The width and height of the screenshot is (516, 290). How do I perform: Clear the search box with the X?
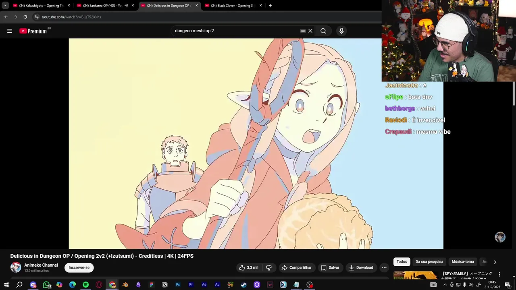(310, 31)
